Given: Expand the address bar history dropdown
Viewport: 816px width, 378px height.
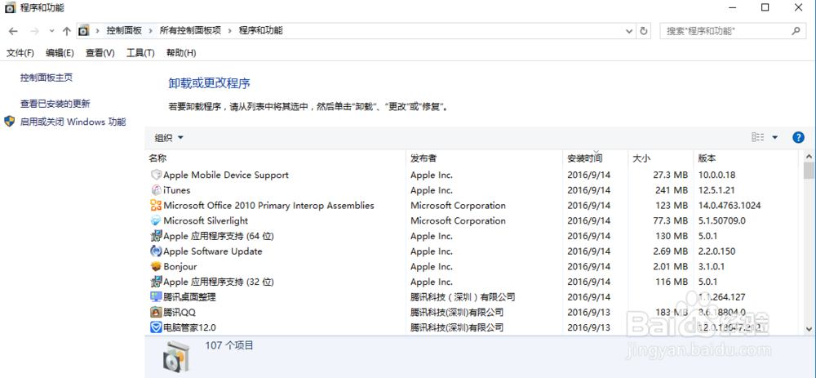Looking at the screenshot, I should [x=631, y=31].
